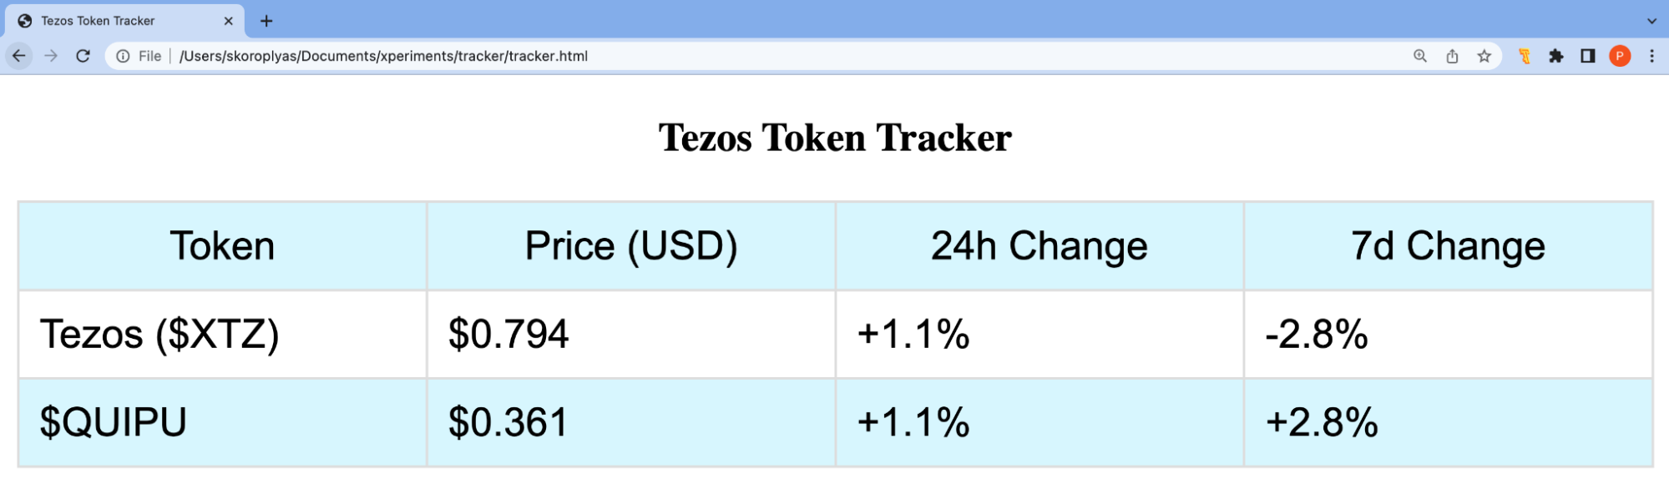
Task: Open the site information icon
Action: (x=123, y=56)
